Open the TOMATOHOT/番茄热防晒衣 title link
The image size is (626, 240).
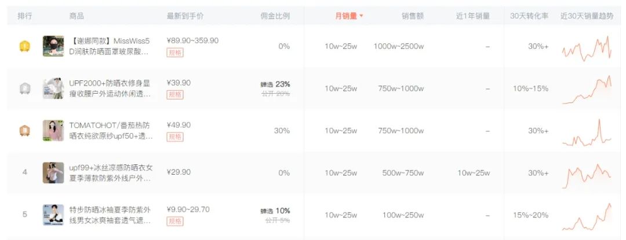[110, 131]
